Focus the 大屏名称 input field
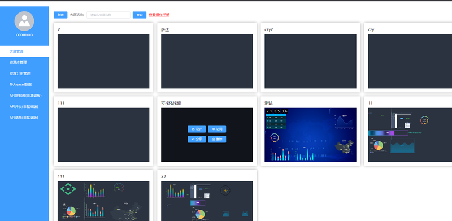This screenshot has width=452, height=221. [x=108, y=15]
